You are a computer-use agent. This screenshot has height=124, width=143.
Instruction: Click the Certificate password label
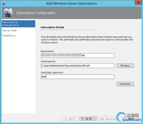(x=52, y=73)
